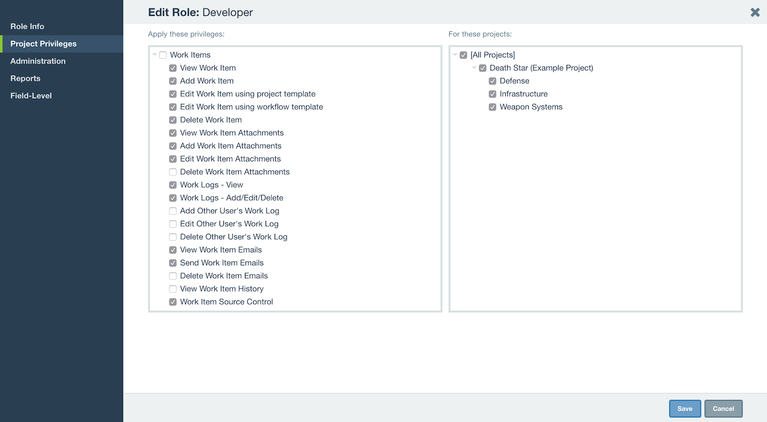The width and height of the screenshot is (767, 422).
Task: Toggle Edit Work Item Attachments checkbox
Action: (173, 159)
